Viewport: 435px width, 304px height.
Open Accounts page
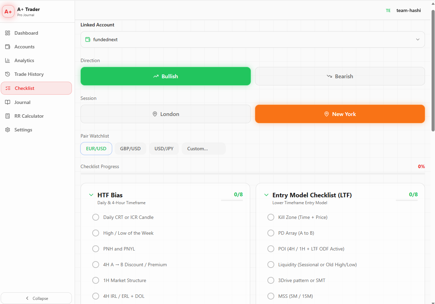point(36,47)
